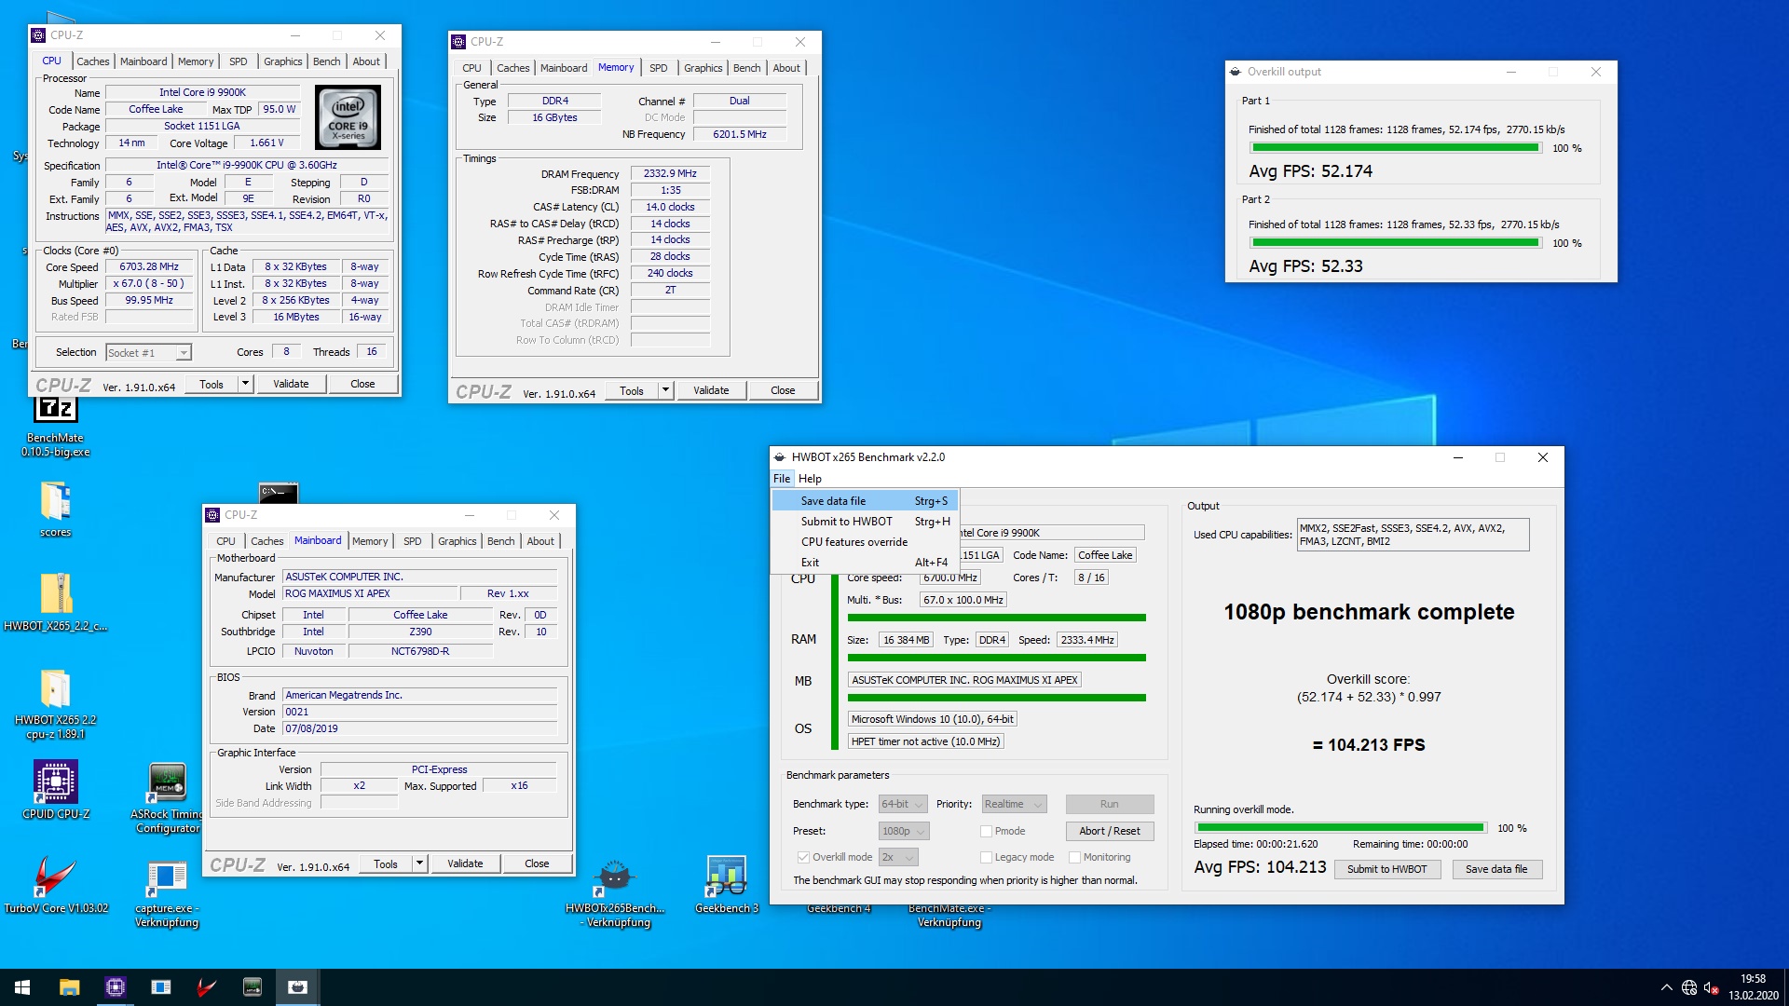
Task: Enable the Monitoring checkbox
Action: 1074,857
